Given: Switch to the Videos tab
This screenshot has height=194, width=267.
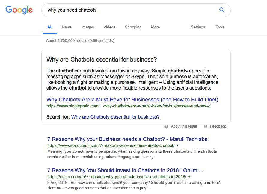Looking at the screenshot, I should pyautogui.click(x=109, y=27).
